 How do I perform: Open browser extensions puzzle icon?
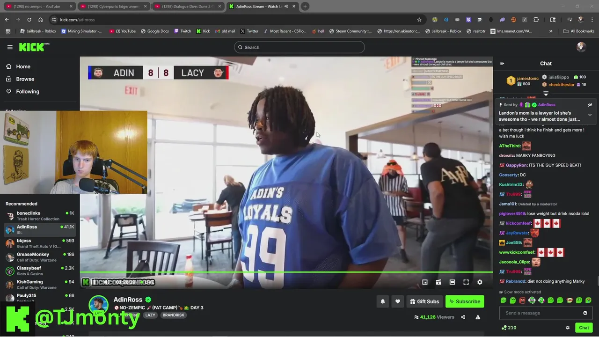pyautogui.click(x=536, y=20)
